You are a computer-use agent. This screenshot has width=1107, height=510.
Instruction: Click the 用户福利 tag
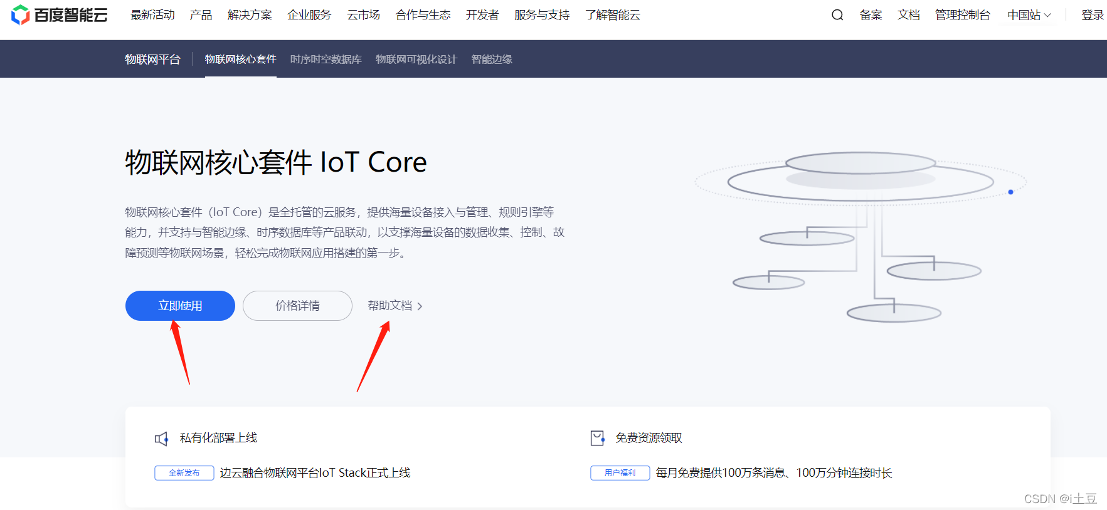coord(620,473)
